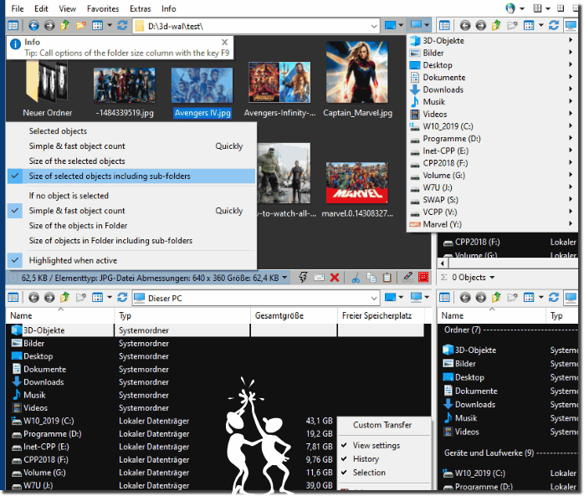Open the Extras menu
Image resolution: width=584 pixels, height=496 pixels.
pos(140,8)
